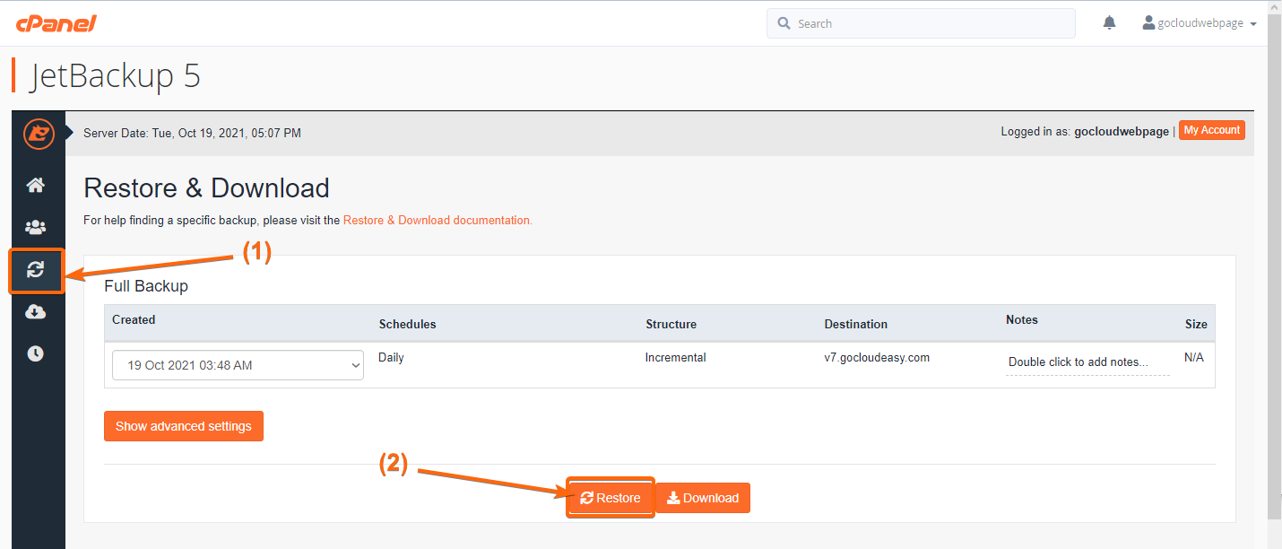The width and height of the screenshot is (1282, 549).
Task: Click Double click to add notes field
Action: [x=1087, y=362]
